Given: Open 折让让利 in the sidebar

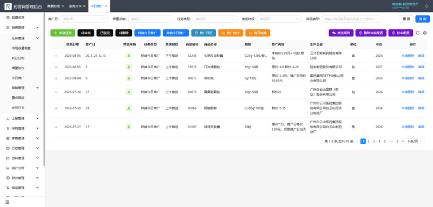Looking at the screenshot, I should [x=18, y=58].
